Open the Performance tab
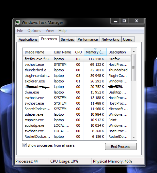 [x=88, y=39]
